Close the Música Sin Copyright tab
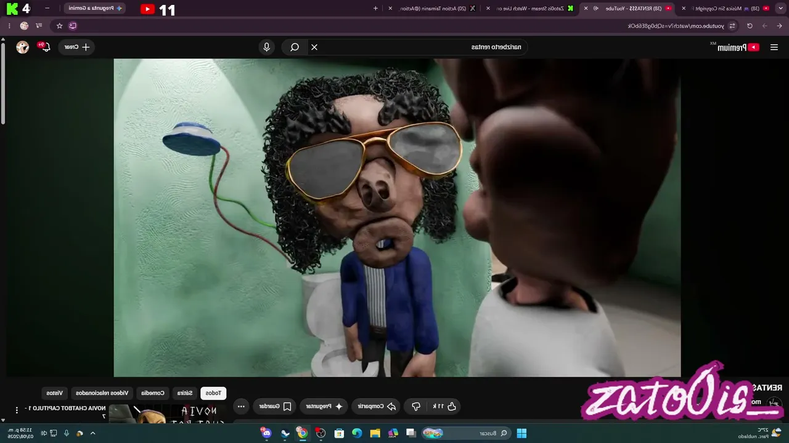The height and width of the screenshot is (443, 789). [684, 9]
